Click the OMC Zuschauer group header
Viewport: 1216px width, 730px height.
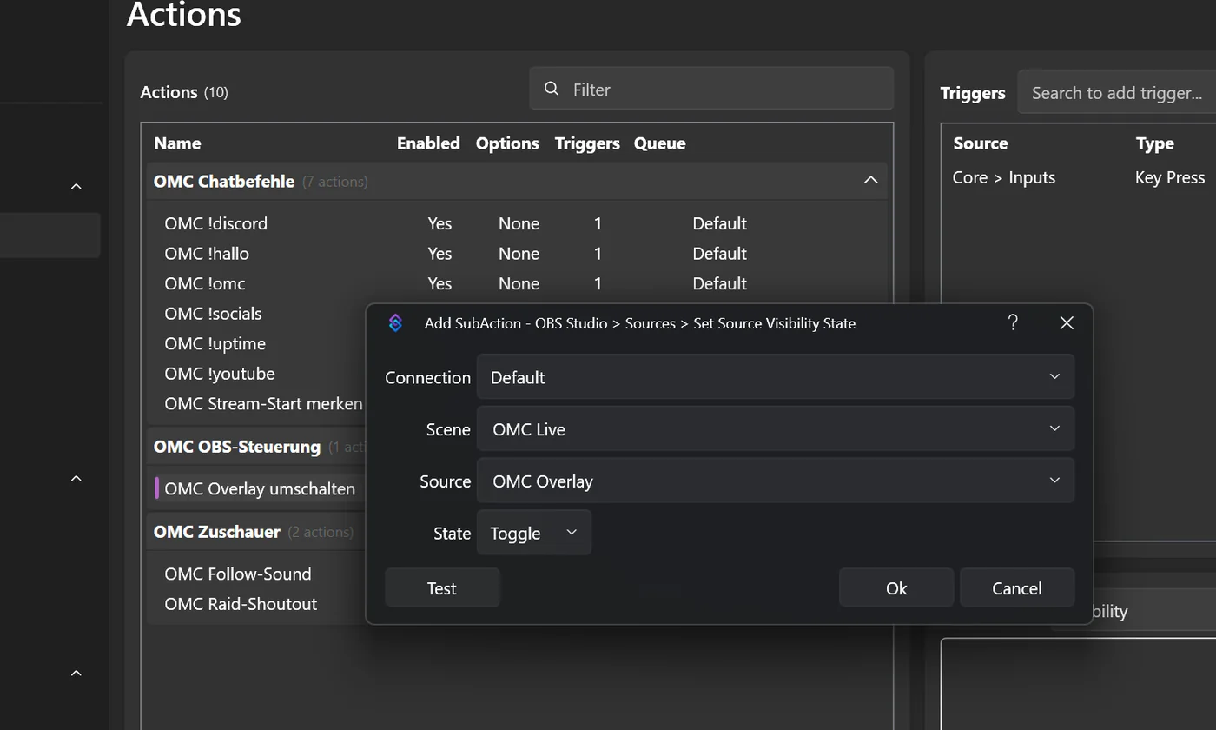pyautogui.click(x=217, y=532)
